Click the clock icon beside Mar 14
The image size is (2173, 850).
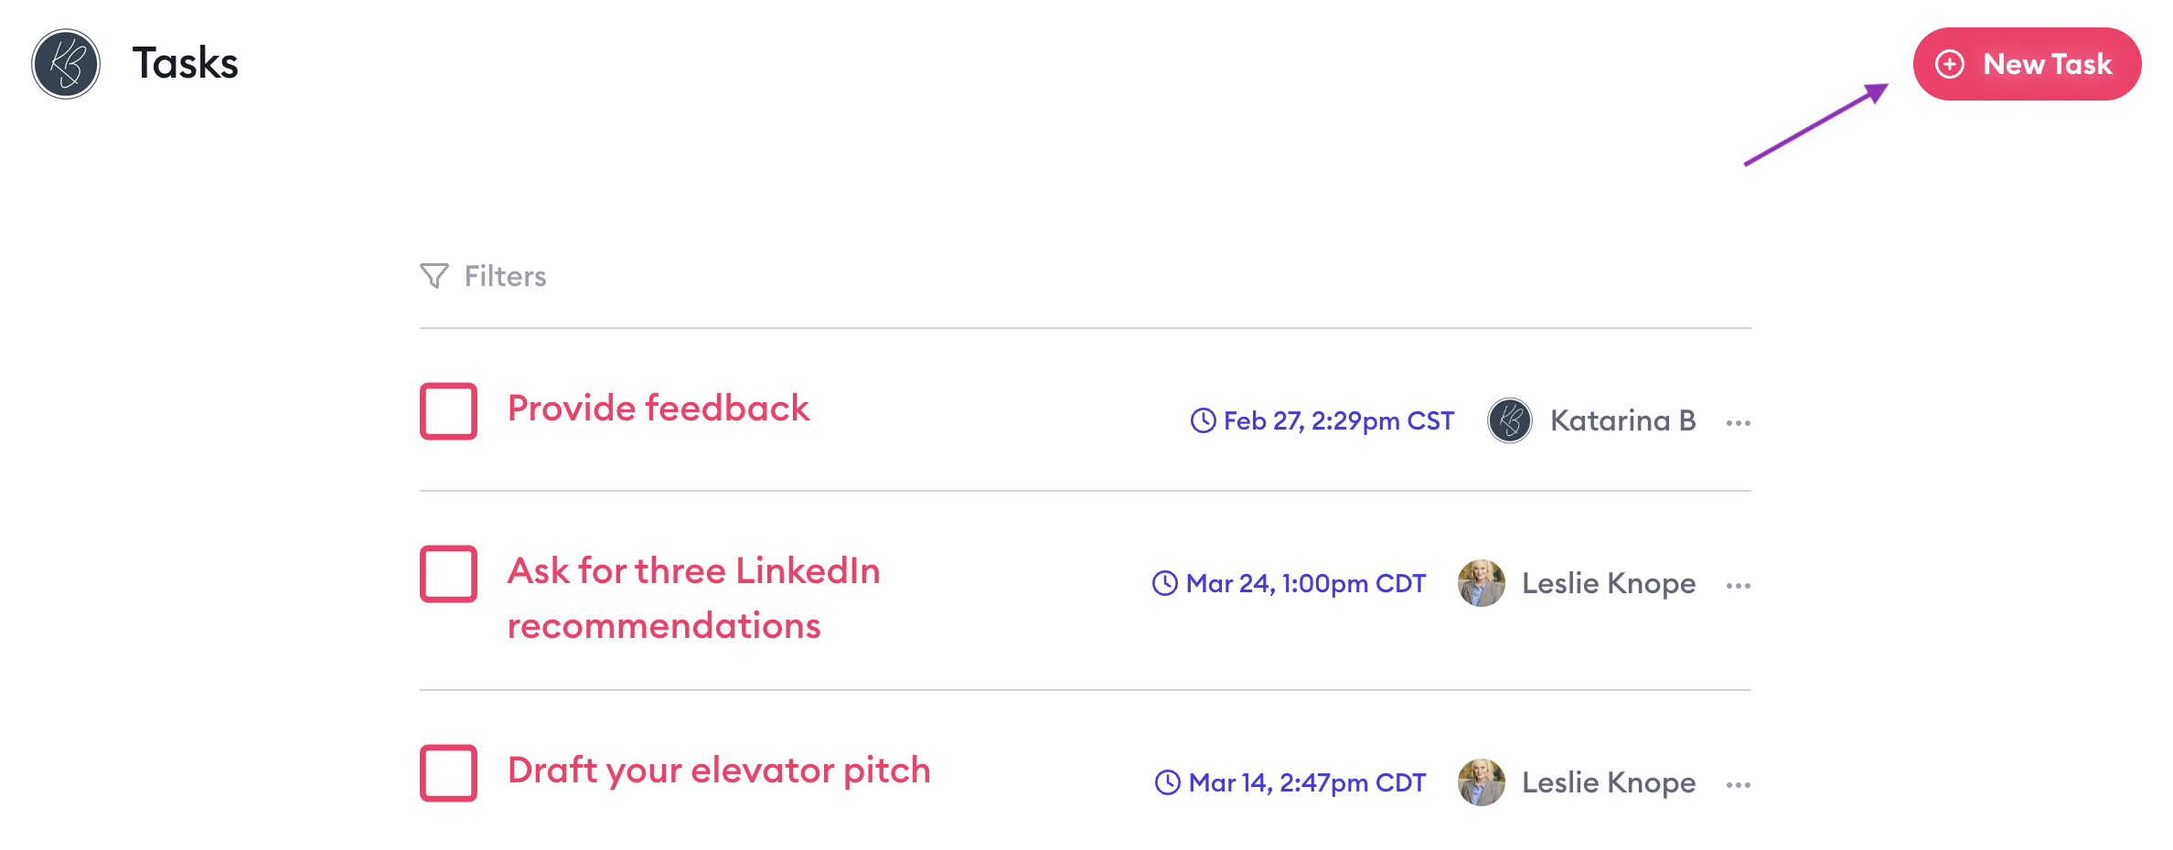tap(1167, 782)
